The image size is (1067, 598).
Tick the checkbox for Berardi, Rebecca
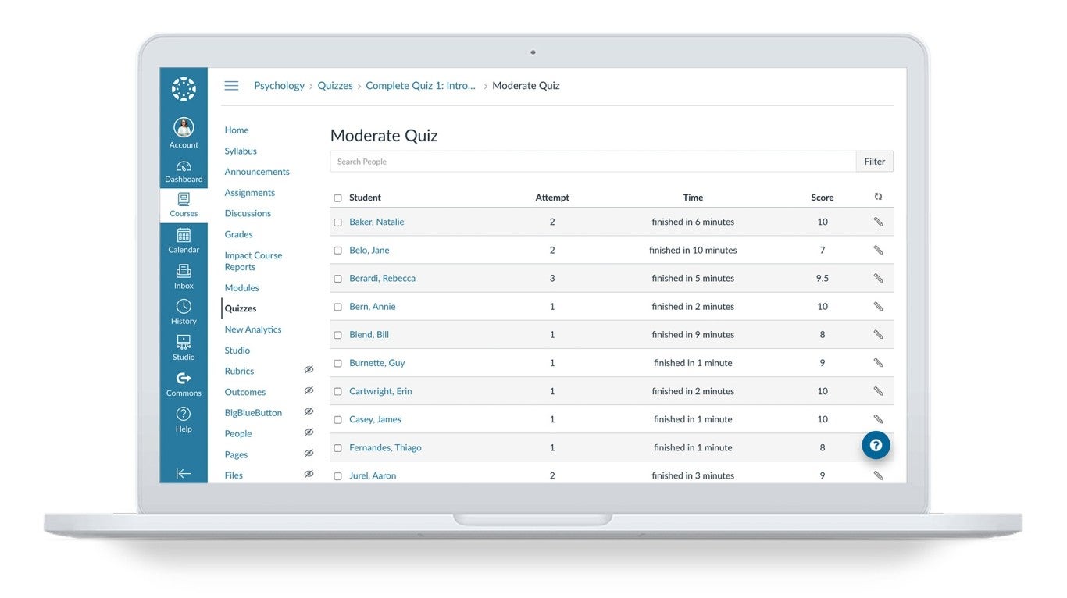click(x=337, y=279)
